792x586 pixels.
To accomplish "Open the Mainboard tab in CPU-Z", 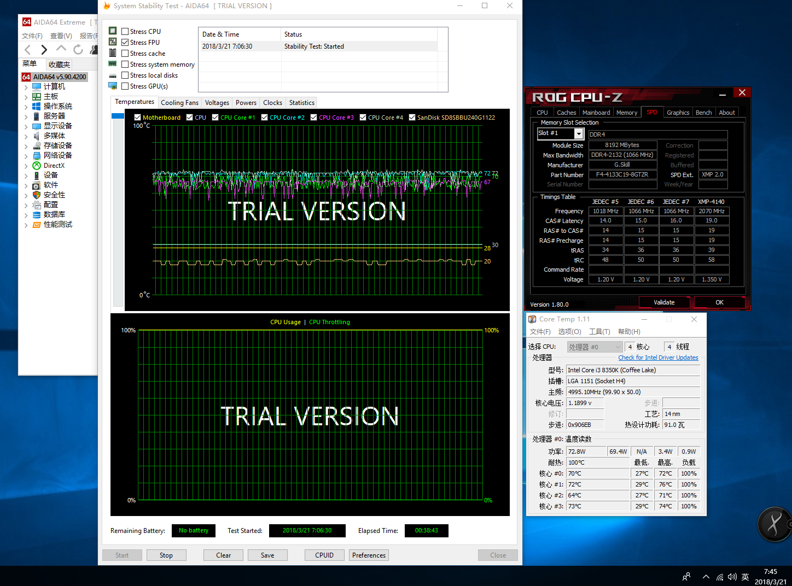I will (x=596, y=113).
